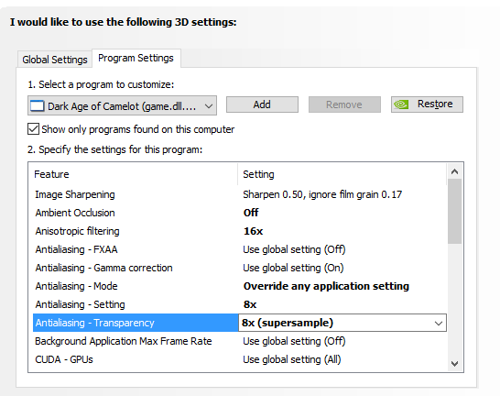Image resolution: width=500 pixels, height=396 pixels.
Task: Click the settings list scroll up arrow
Action: tap(455, 171)
